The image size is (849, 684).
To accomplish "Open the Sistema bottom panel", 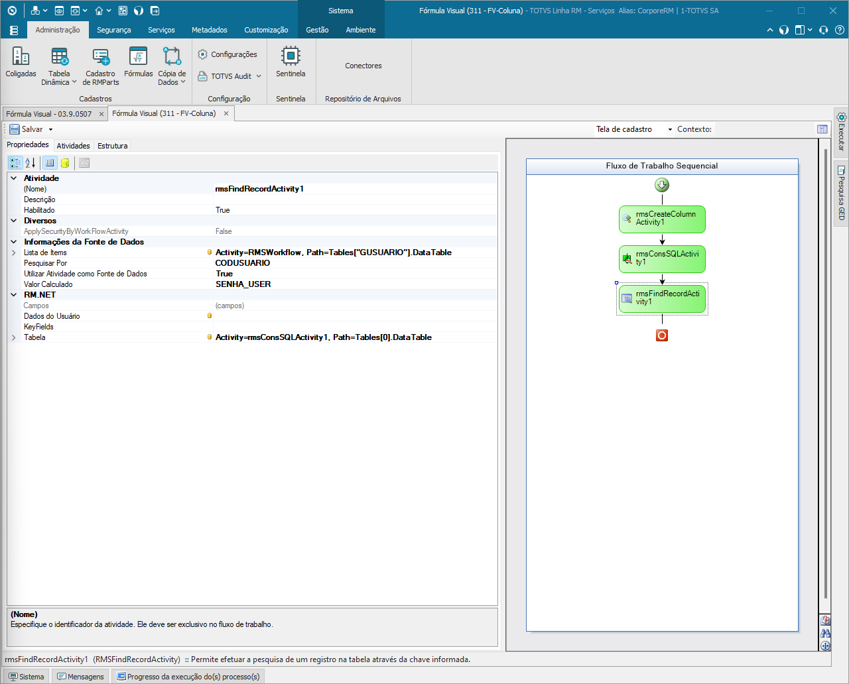I will tap(26, 677).
